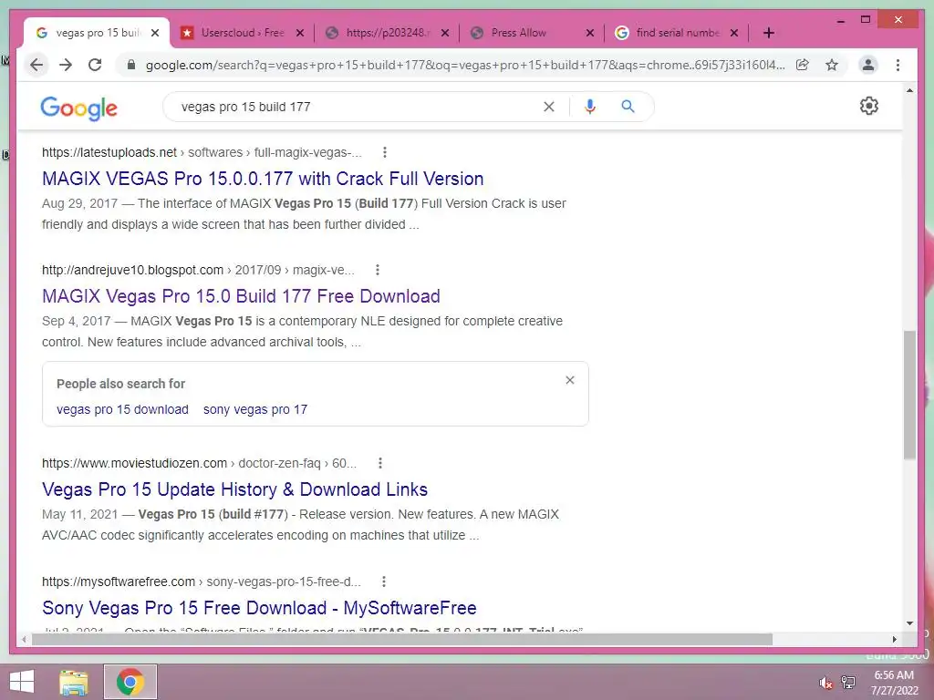Image resolution: width=934 pixels, height=700 pixels.
Task: Open the muted volume tray icon
Action: [x=825, y=683]
